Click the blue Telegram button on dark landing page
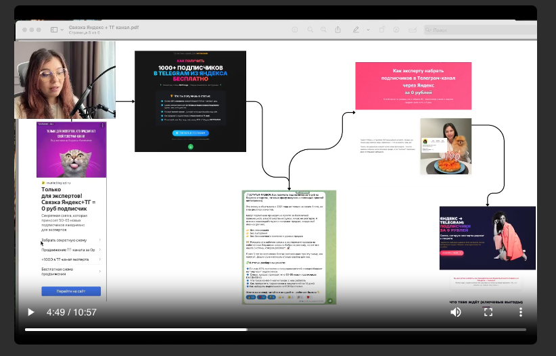This screenshot has height=356, width=556. [191, 133]
